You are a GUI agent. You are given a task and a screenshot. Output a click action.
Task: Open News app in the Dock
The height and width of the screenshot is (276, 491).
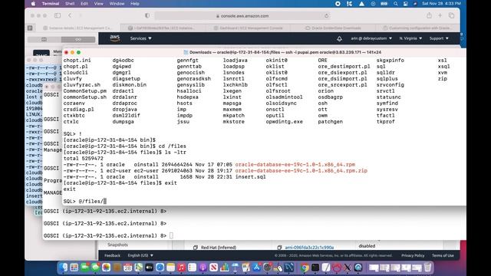[x=213, y=268]
